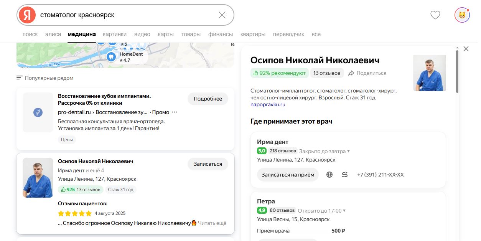The height and width of the screenshot is (241, 481).
Task: Open the 'Популярные рядом' sort selector
Action: click(x=45, y=78)
